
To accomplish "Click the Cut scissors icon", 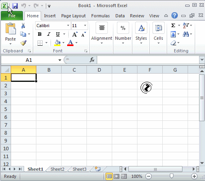I will coord(23,26).
